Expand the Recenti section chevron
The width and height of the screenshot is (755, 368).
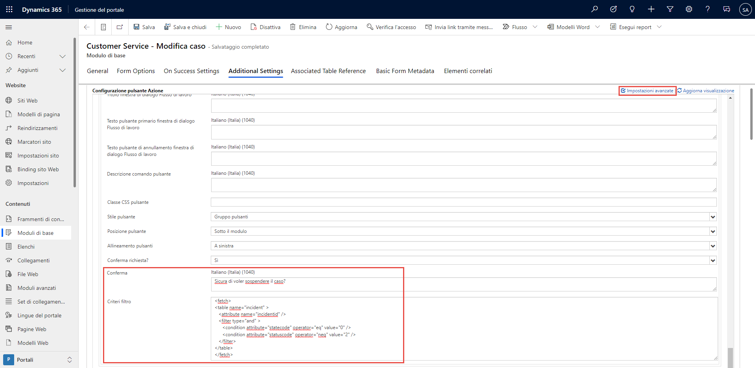coord(62,57)
